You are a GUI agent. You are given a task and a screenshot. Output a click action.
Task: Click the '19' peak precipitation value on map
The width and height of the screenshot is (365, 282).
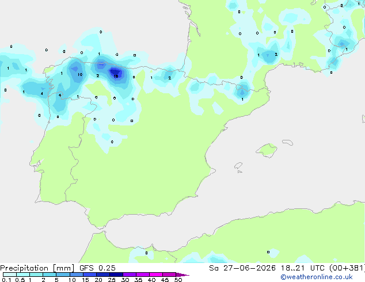coord(116,76)
